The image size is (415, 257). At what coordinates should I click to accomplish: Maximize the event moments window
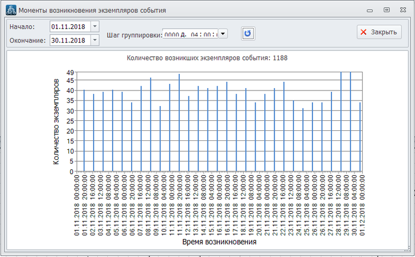coord(387,10)
